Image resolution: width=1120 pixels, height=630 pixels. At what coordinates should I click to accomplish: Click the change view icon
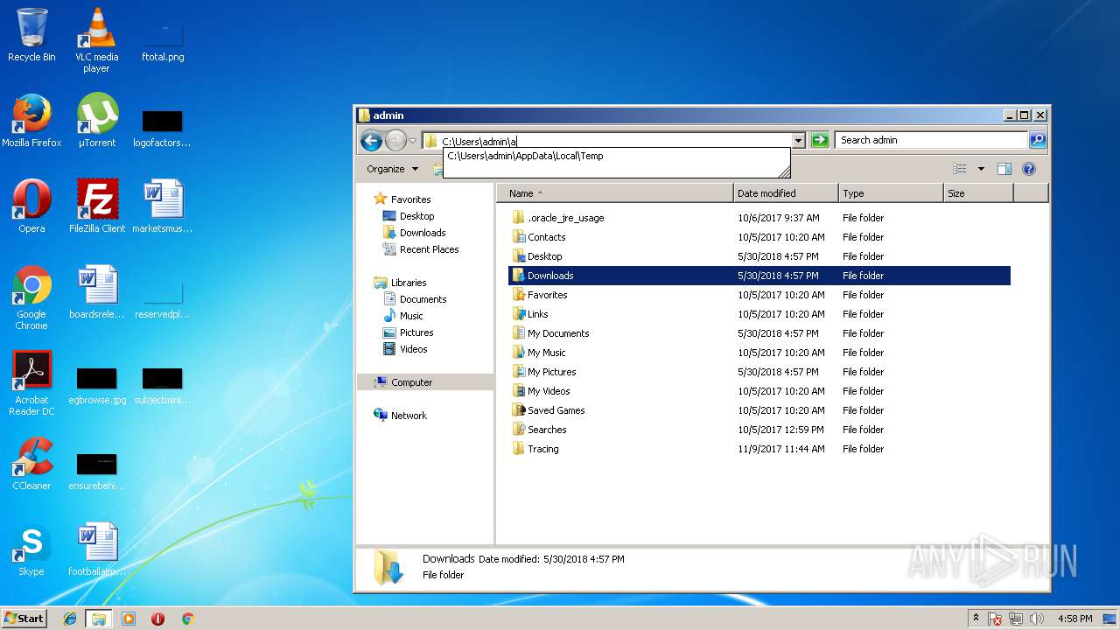960,169
